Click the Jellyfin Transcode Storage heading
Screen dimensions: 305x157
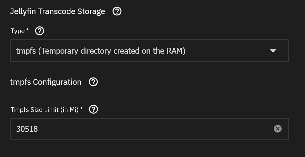[58, 11]
